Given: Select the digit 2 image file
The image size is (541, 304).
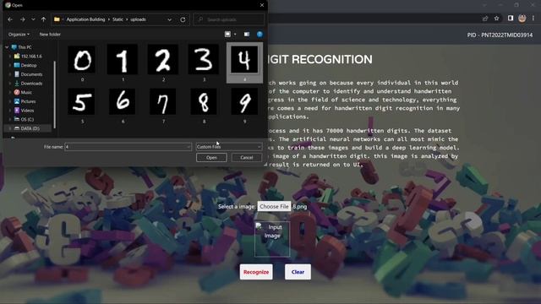Looking at the screenshot, I should click(x=163, y=63).
